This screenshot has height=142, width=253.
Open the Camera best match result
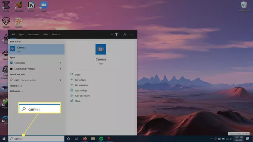tap(36, 49)
